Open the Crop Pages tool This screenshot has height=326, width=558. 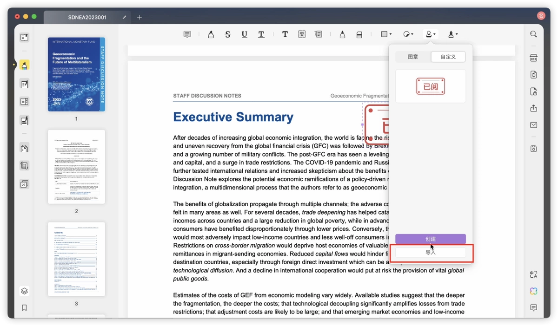pyautogui.click(x=25, y=165)
